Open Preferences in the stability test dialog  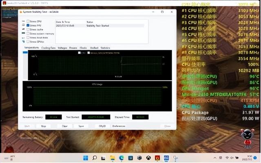pyautogui.click(x=119, y=126)
